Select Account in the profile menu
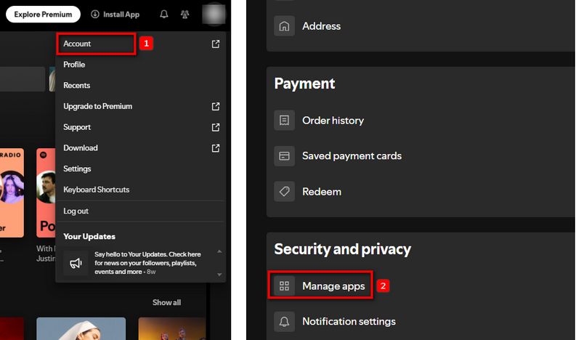This screenshot has width=581, height=340. (140, 44)
